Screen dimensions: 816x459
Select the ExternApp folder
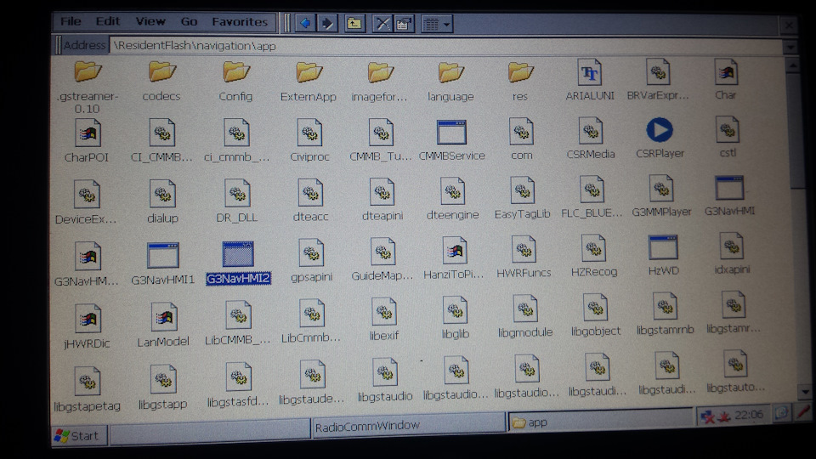[x=308, y=82]
